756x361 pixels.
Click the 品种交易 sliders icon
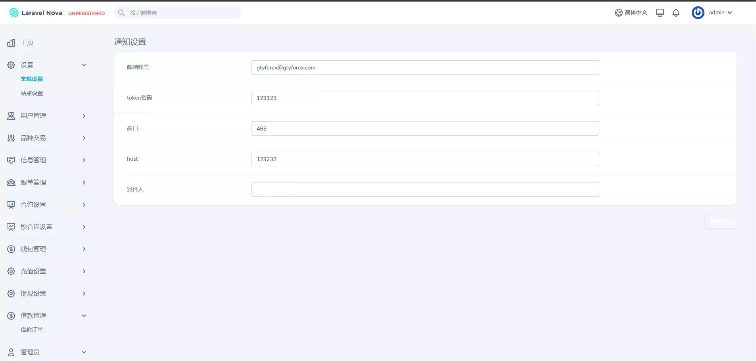coord(11,138)
